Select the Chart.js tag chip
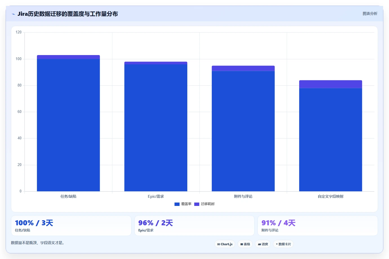 click(x=225, y=244)
